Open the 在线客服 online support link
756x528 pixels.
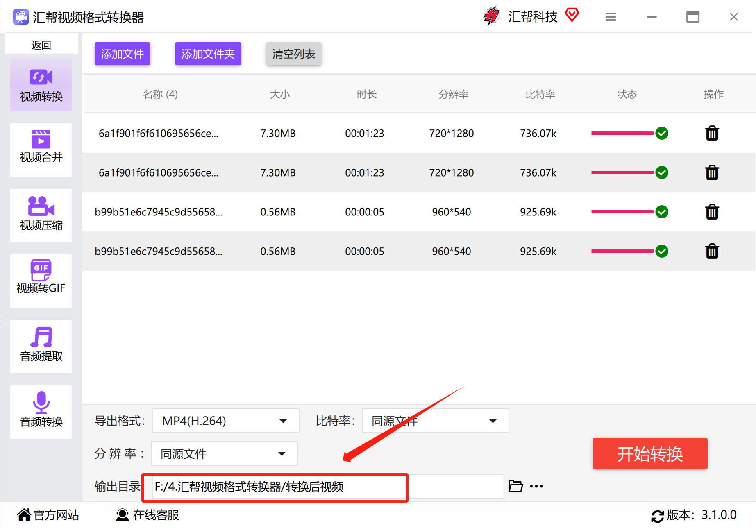tap(148, 515)
